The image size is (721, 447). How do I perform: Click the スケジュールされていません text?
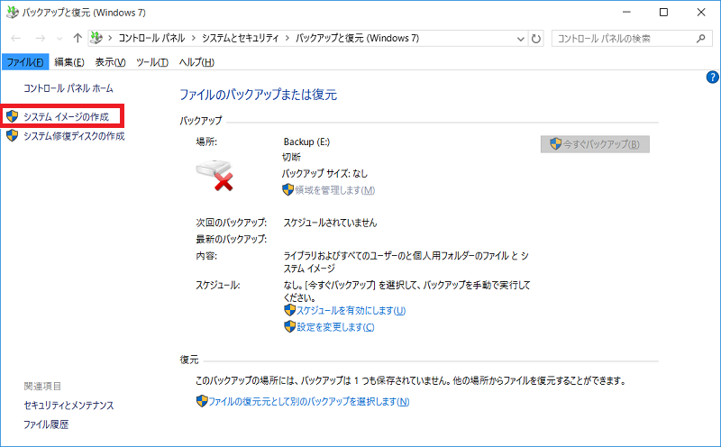tap(330, 223)
